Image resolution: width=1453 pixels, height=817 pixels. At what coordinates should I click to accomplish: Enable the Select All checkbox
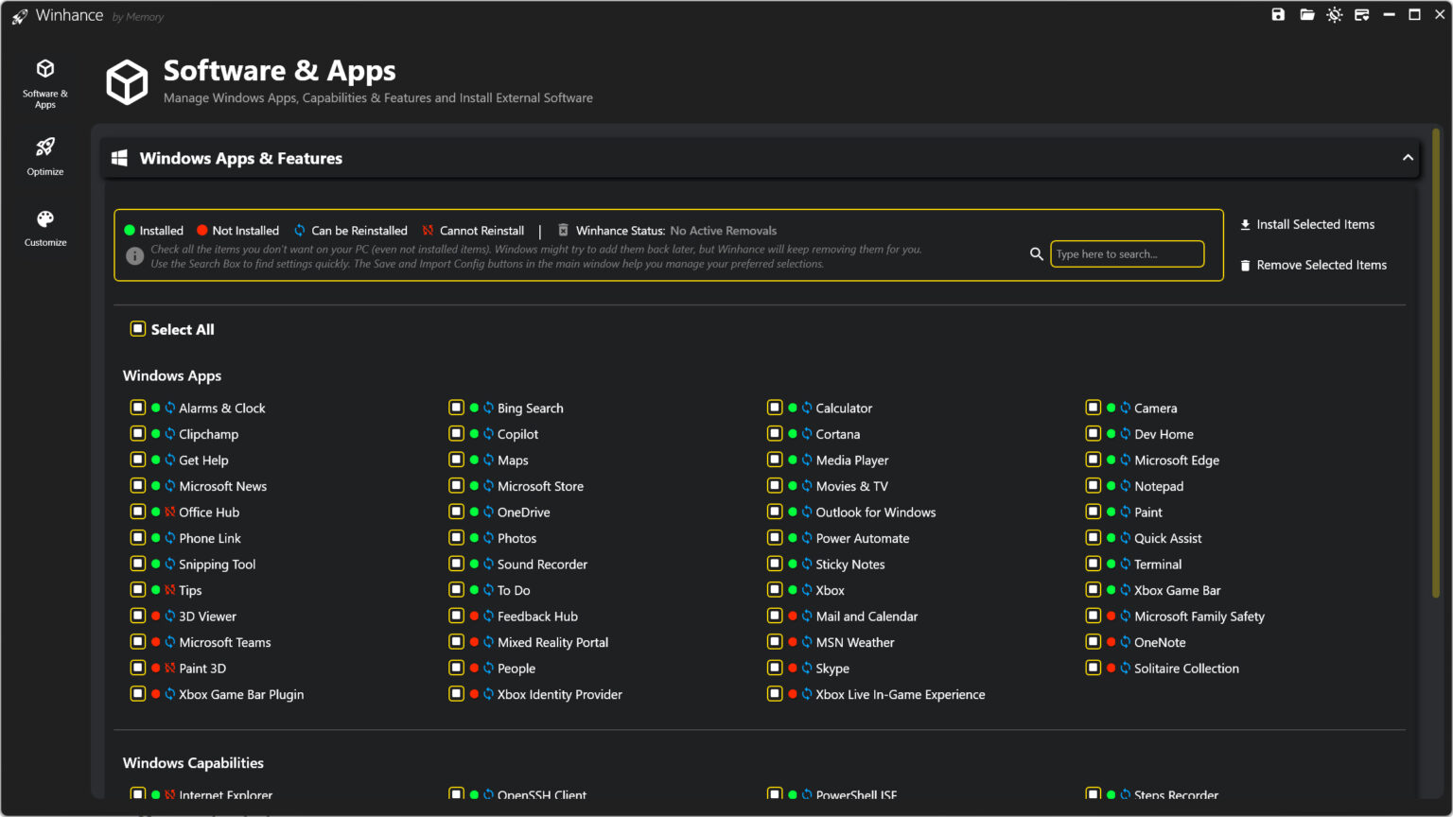click(x=136, y=328)
